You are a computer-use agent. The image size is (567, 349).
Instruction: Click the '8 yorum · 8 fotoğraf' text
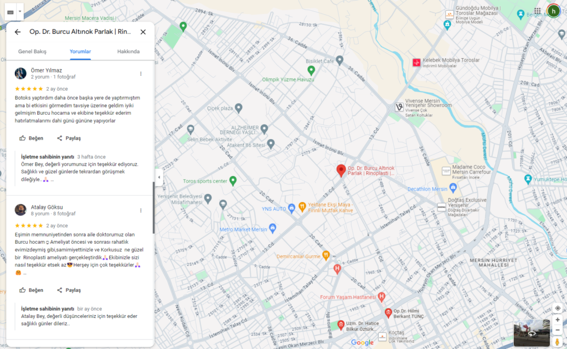pyautogui.click(x=53, y=213)
